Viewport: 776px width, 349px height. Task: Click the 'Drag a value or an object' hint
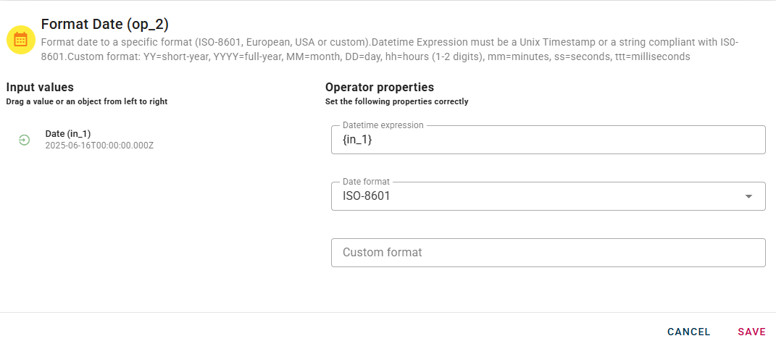[87, 101]
